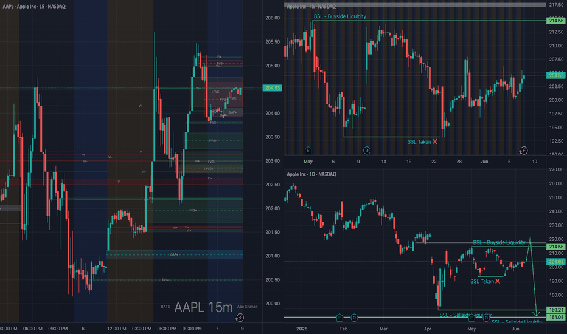567x334 pixels.
Task: Click the 2025 label on the 1D time axis
Action: point(302,329)
